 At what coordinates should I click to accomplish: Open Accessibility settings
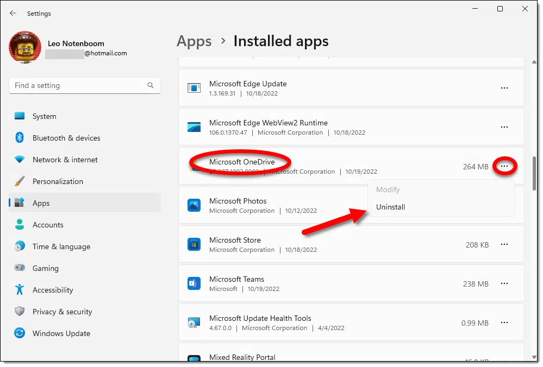pos(85,290)
